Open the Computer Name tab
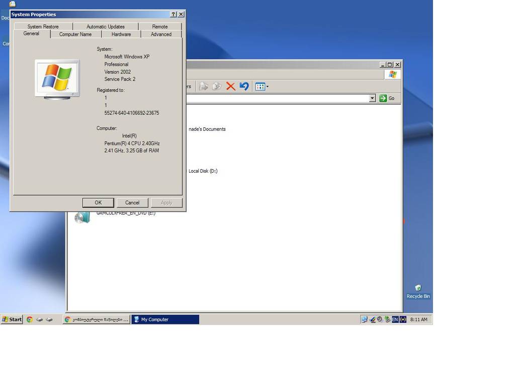The width and height of the screenshot is (515, 392). (x=75, y=34)
